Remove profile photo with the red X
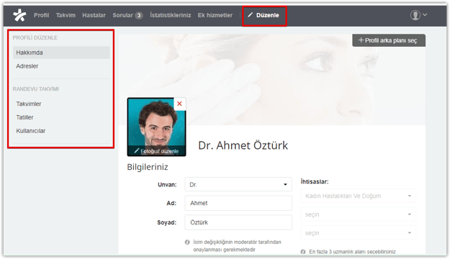 pyautogui.click(x=180, y=104)
